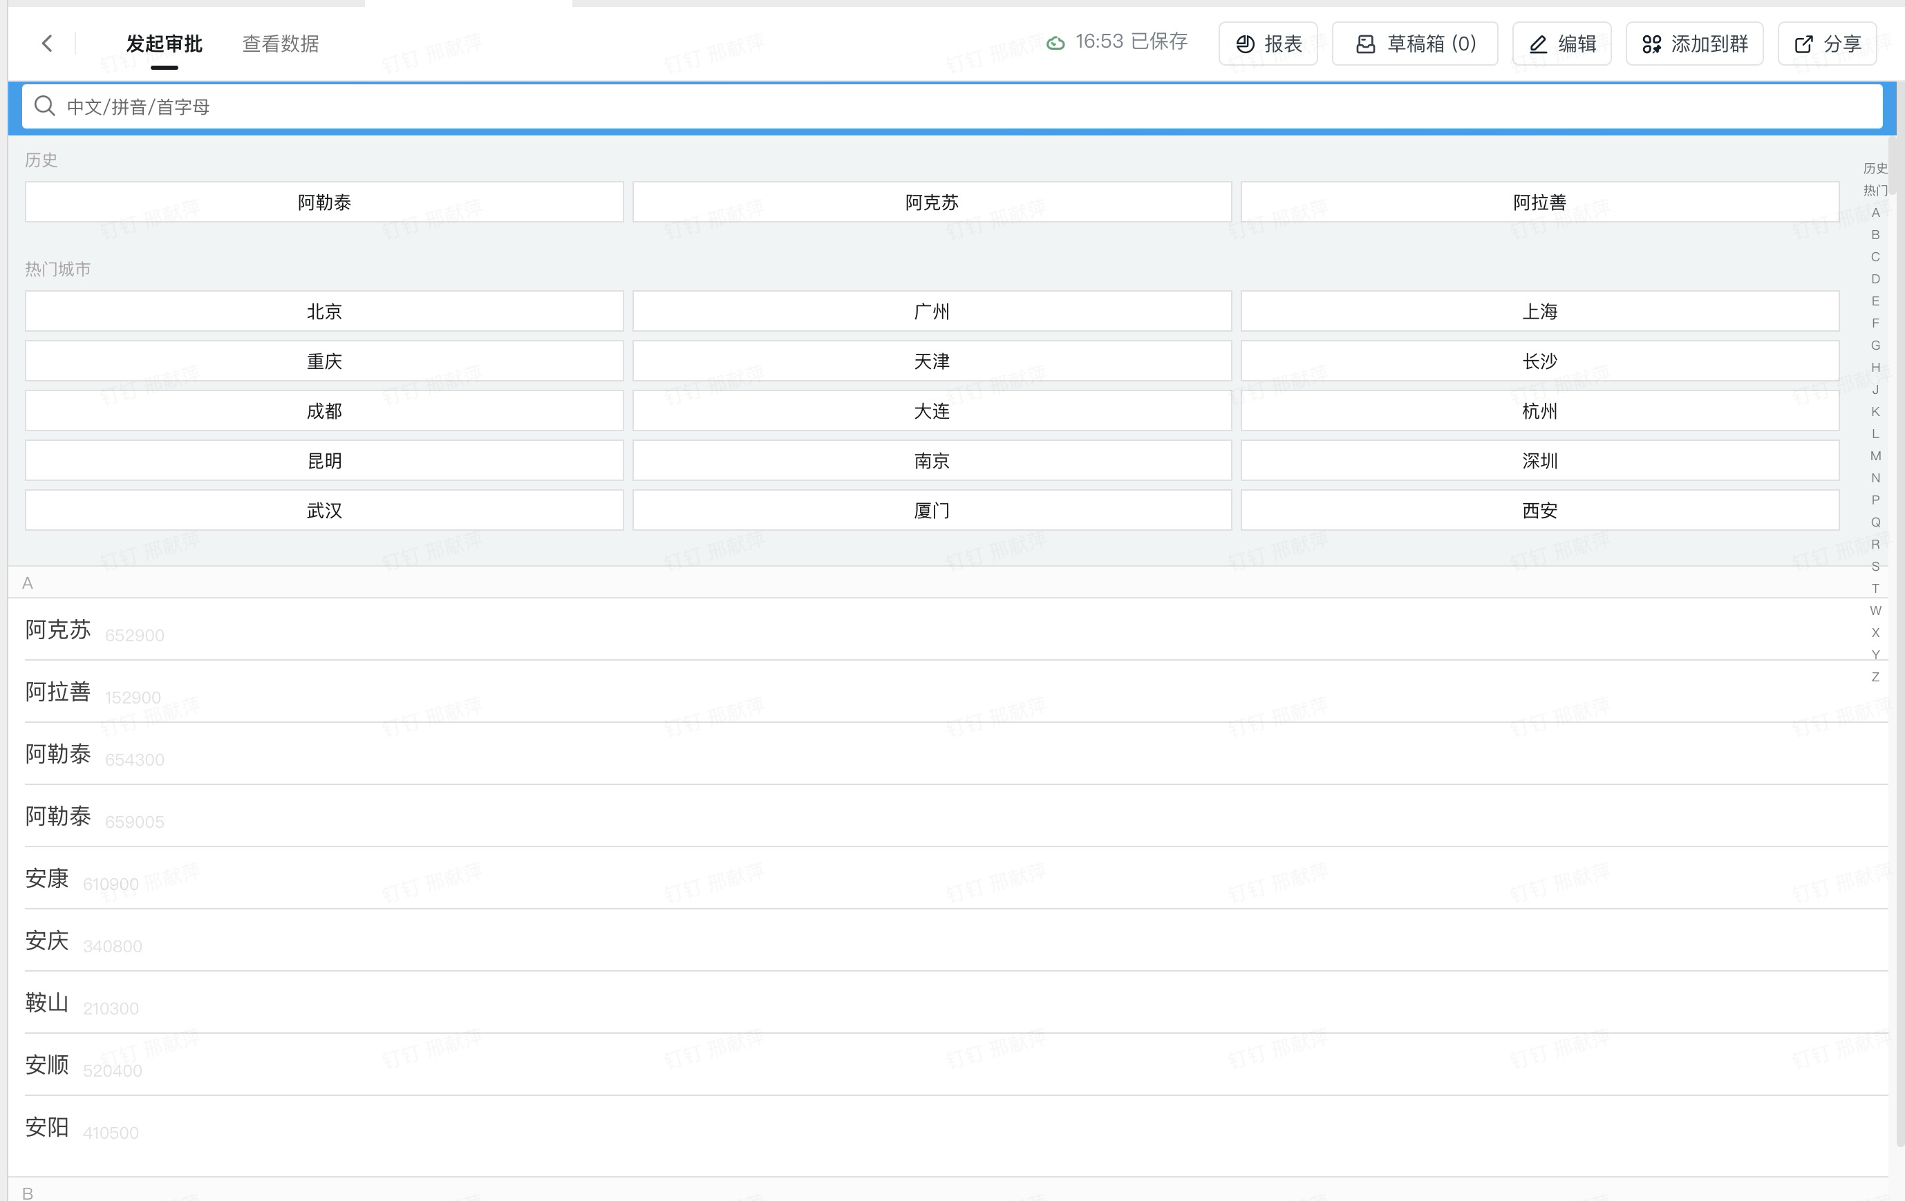Jump to letter N in index
The image size is (1905, 1201).
coord(1875,478)
